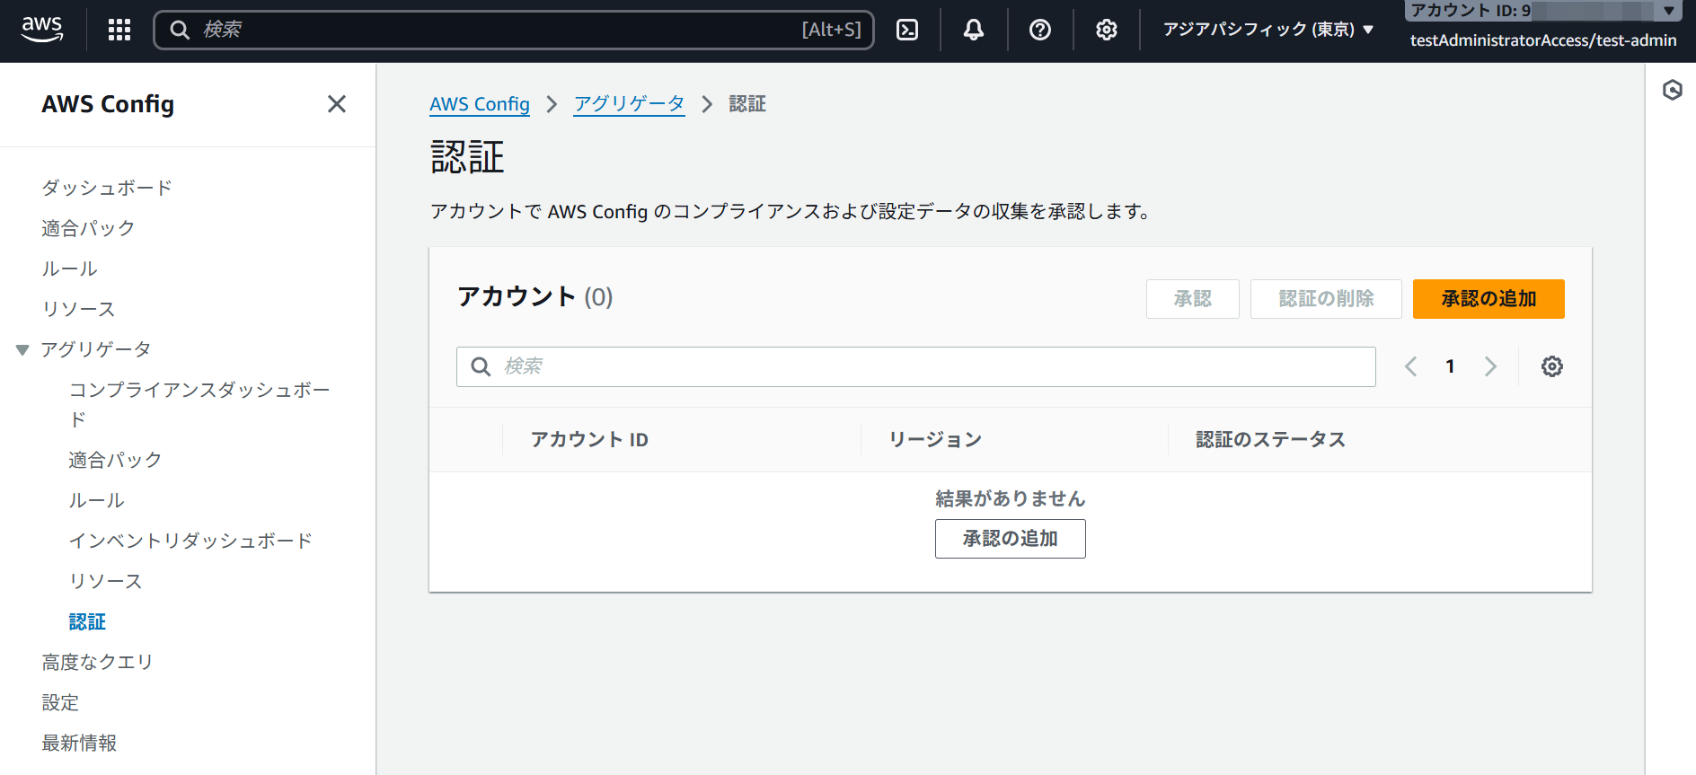Click the AWS logo home icon

pyautogui.click(x=42, y=30)
